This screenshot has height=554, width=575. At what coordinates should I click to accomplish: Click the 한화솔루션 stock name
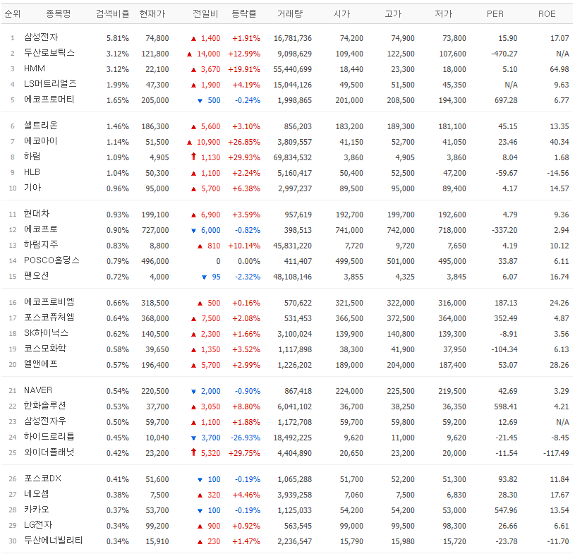[x=44, y=406]
